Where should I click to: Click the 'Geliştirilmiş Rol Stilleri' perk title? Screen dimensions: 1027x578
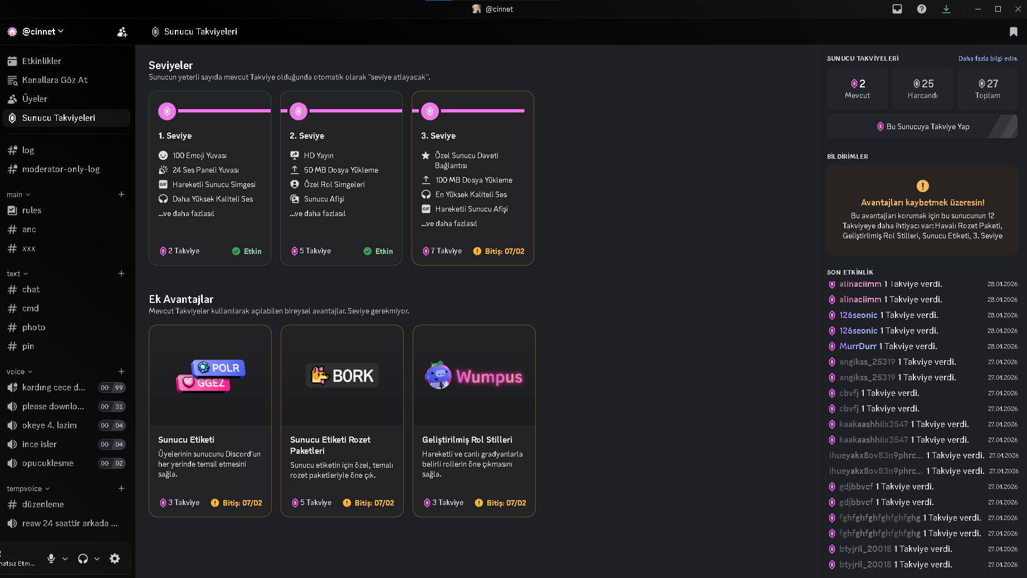tap(467, 440)
